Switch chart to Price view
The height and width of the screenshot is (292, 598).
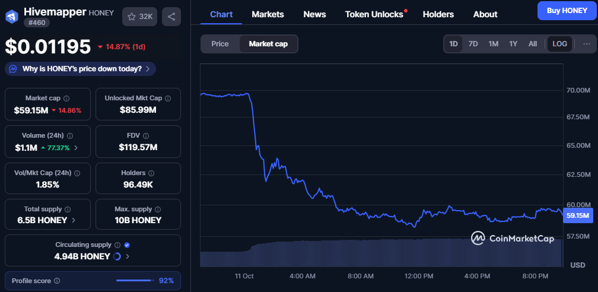point(220,43)
